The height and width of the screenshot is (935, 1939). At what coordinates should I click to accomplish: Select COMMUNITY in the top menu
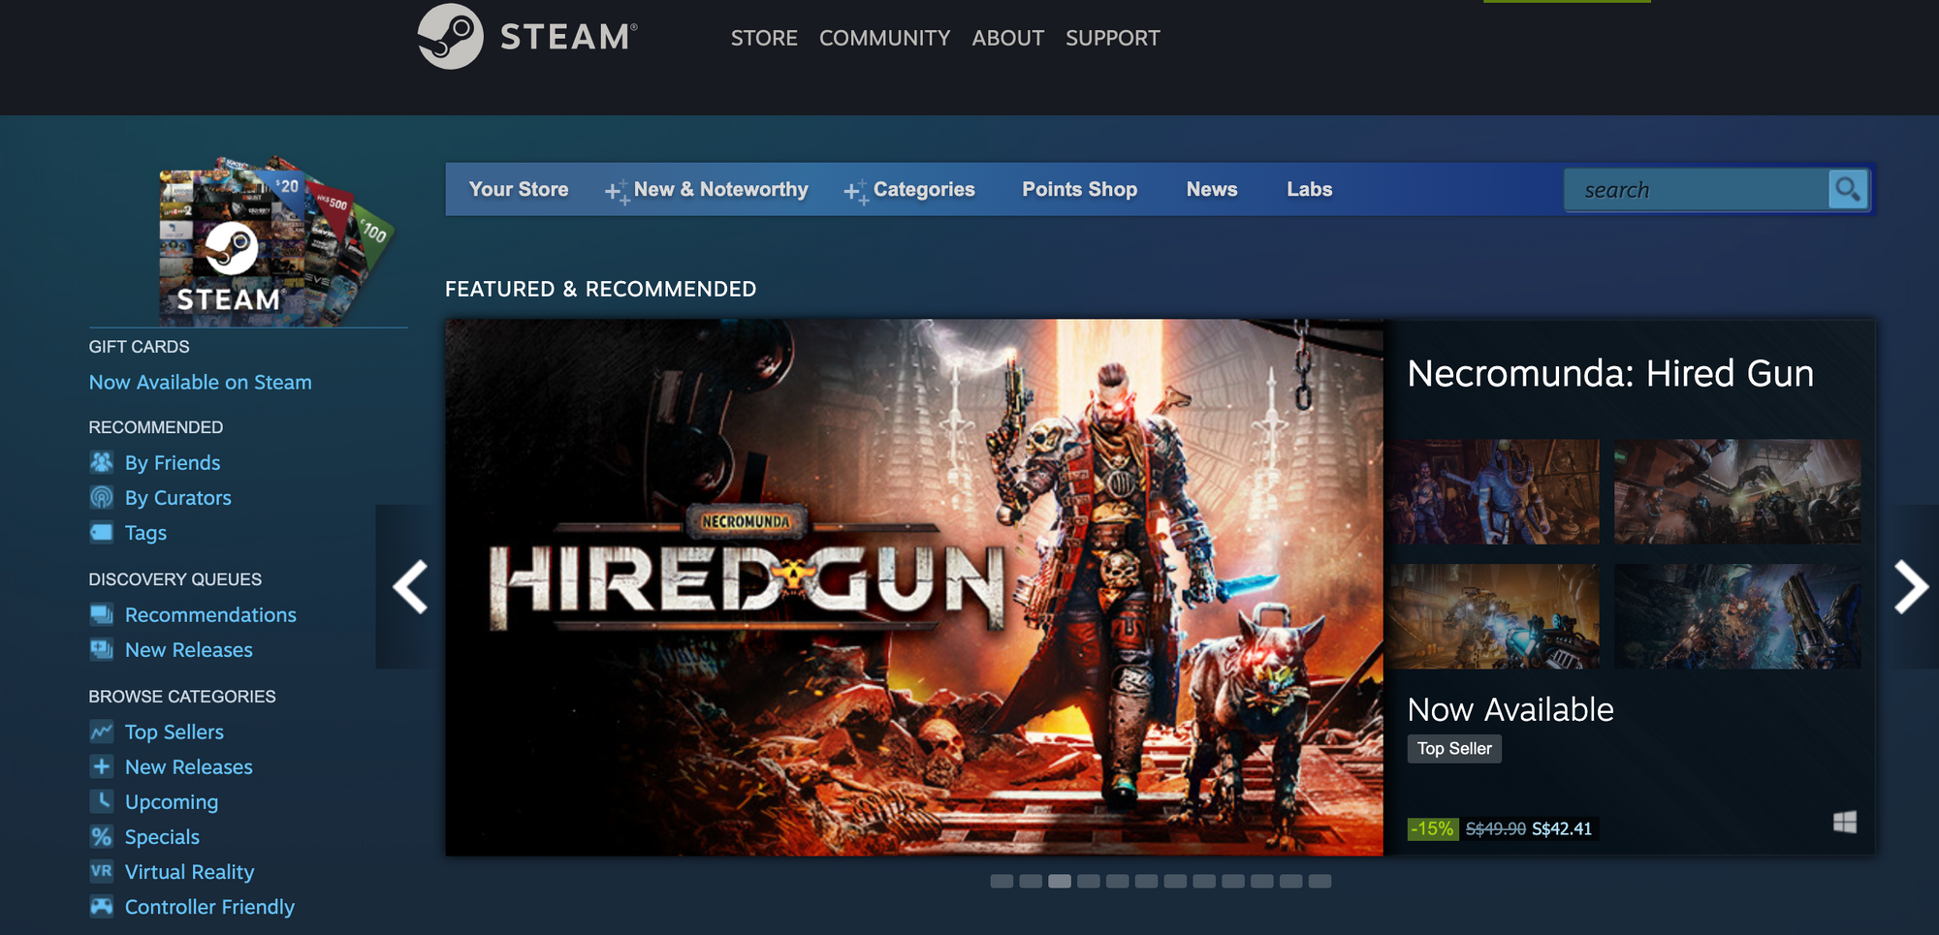pos(884,38)
